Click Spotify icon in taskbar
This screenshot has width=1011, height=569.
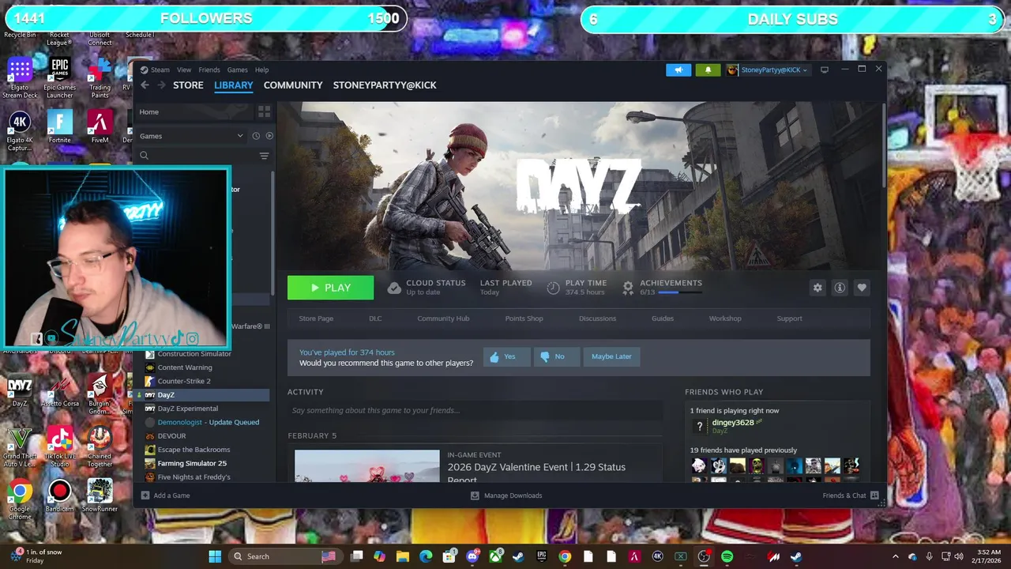point(727,556)
